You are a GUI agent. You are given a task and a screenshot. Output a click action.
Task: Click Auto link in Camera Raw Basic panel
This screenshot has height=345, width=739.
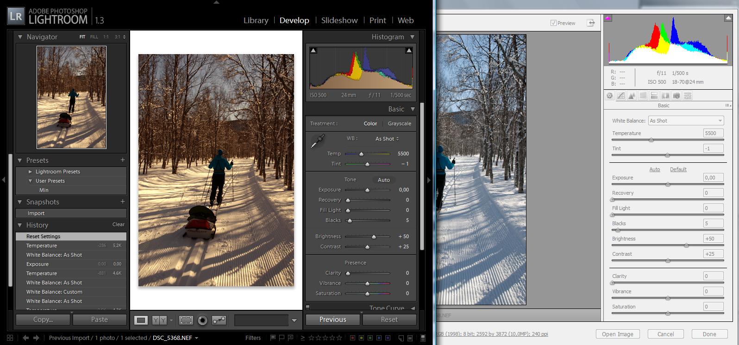pos(655,169)
